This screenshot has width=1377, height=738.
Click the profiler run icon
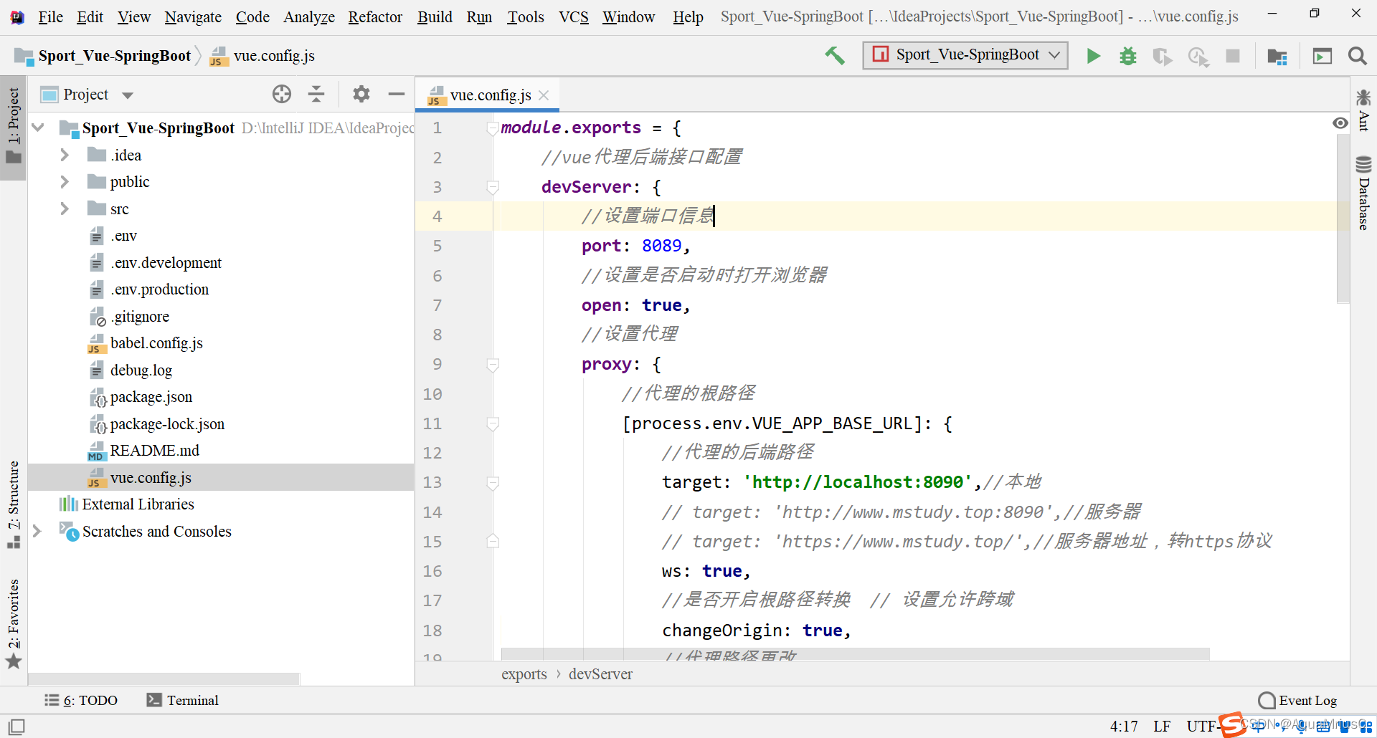click(x=1198, y=56)
